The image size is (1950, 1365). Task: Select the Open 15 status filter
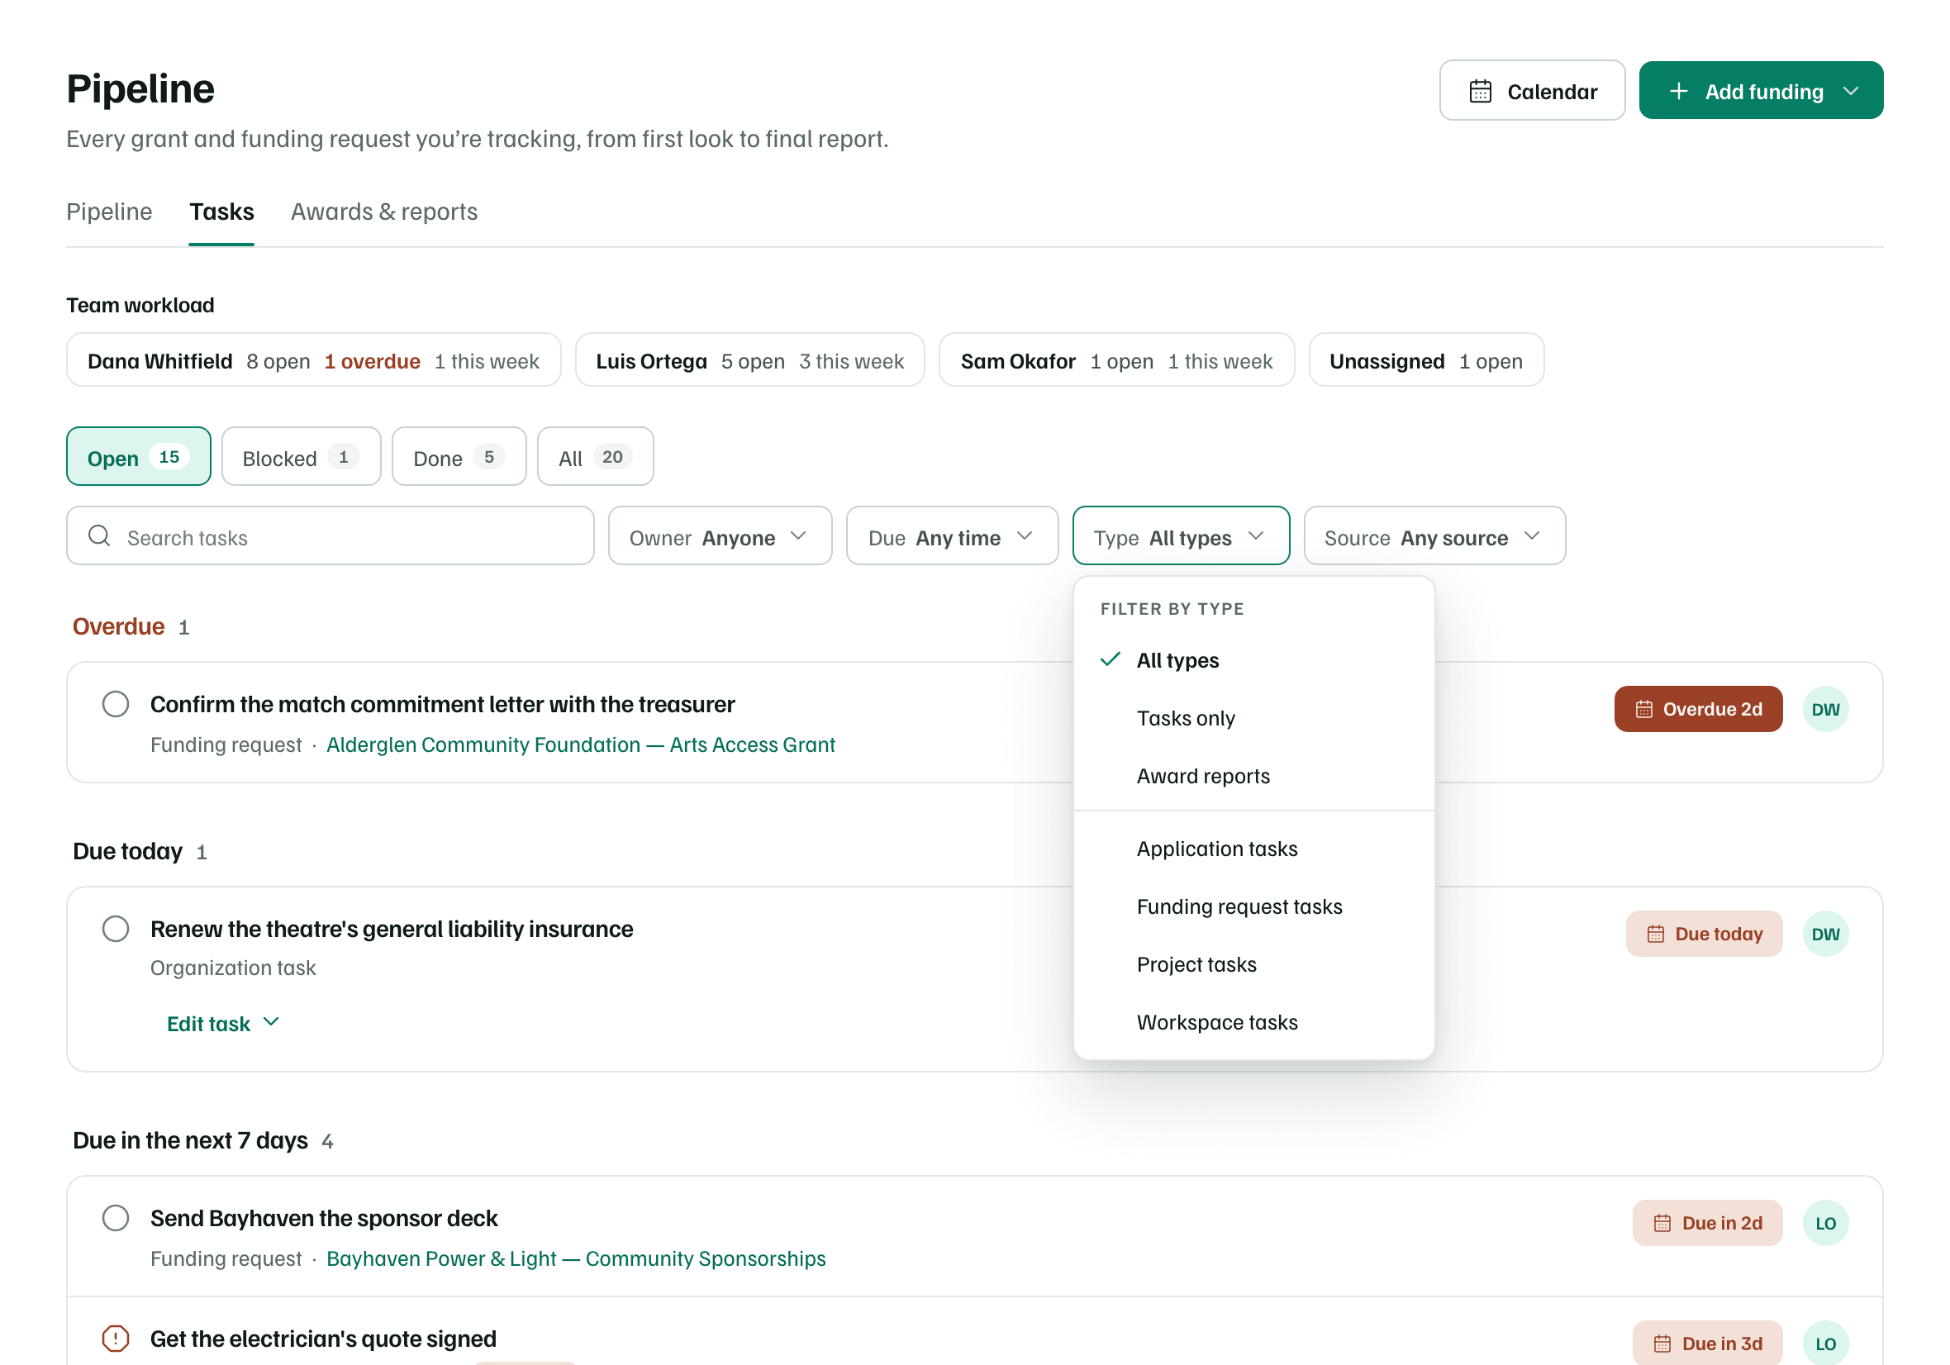(139, 457)
